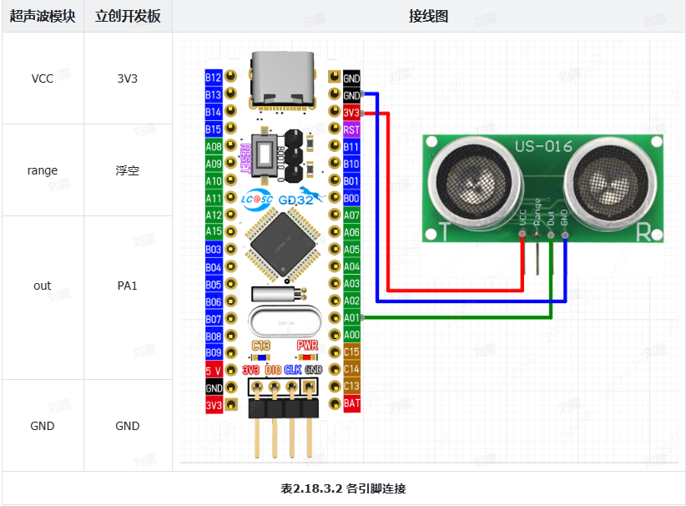This screenshot has width=686, height=506.
Task: Click the USB Type-C connector on the board
Action: (x=283, y=80)
